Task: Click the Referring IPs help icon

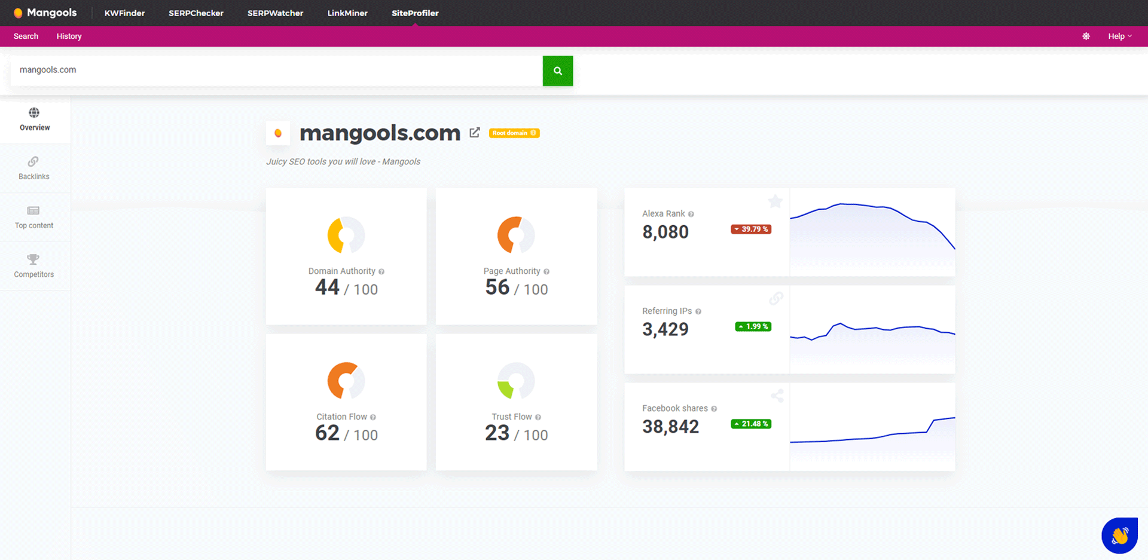Action: (698, 311)
